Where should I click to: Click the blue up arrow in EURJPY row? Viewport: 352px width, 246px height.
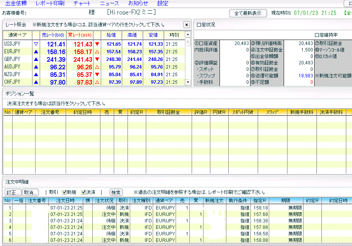click(x=36, y=52)
